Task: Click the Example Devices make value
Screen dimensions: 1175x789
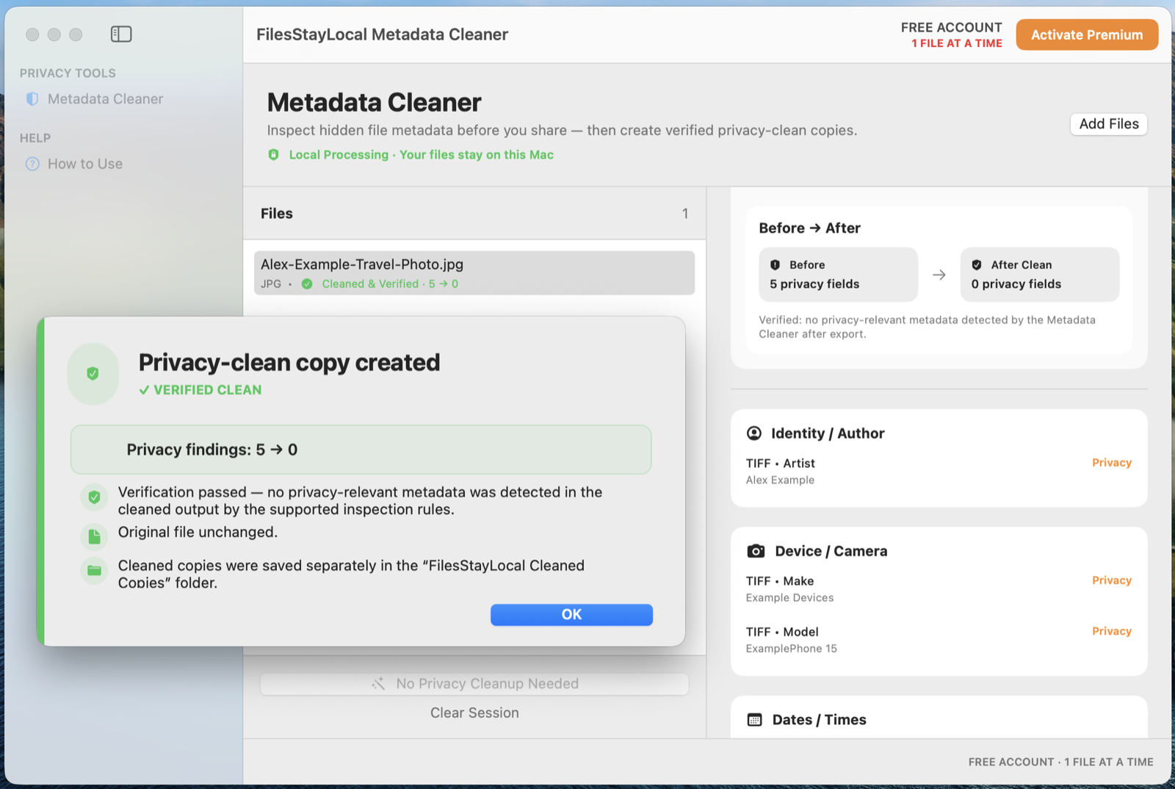Action: pos(789,598)
